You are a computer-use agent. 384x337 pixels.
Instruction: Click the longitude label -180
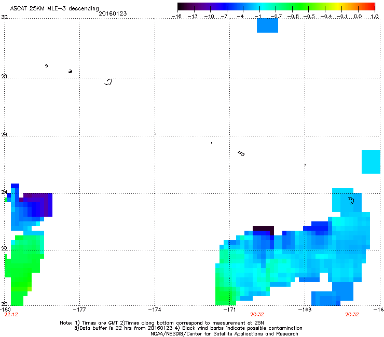pos(5,310)
